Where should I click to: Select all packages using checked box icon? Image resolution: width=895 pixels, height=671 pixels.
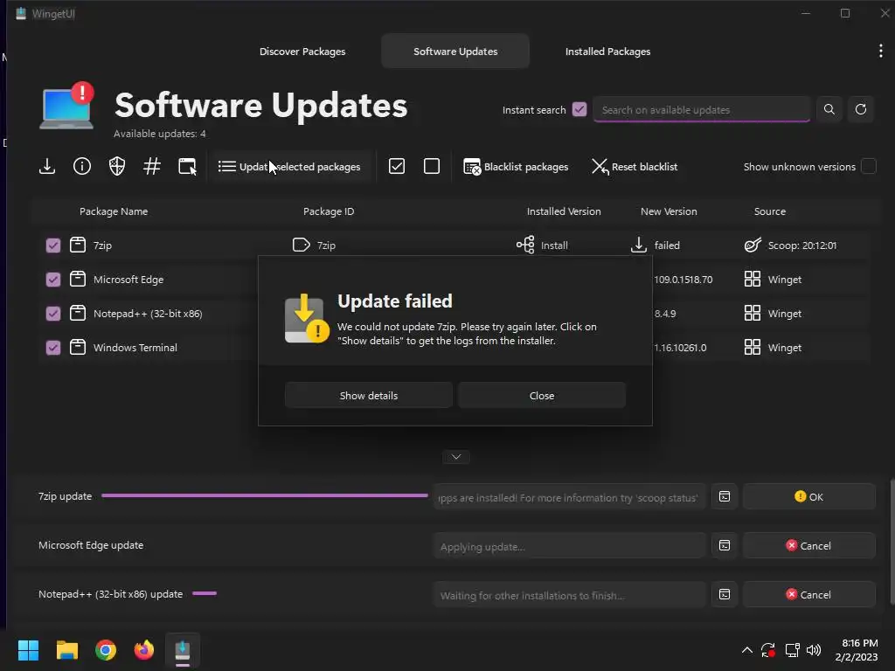click(x=397, y=167)
